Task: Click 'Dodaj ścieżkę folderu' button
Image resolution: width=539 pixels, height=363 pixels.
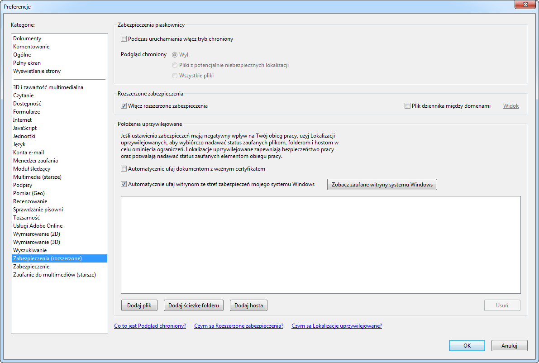Action: click(x=194, y=305)
